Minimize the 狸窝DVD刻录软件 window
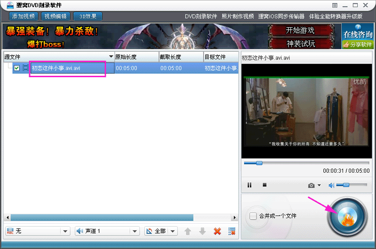This screenshot has width=376, height=249. pos(345,5)
